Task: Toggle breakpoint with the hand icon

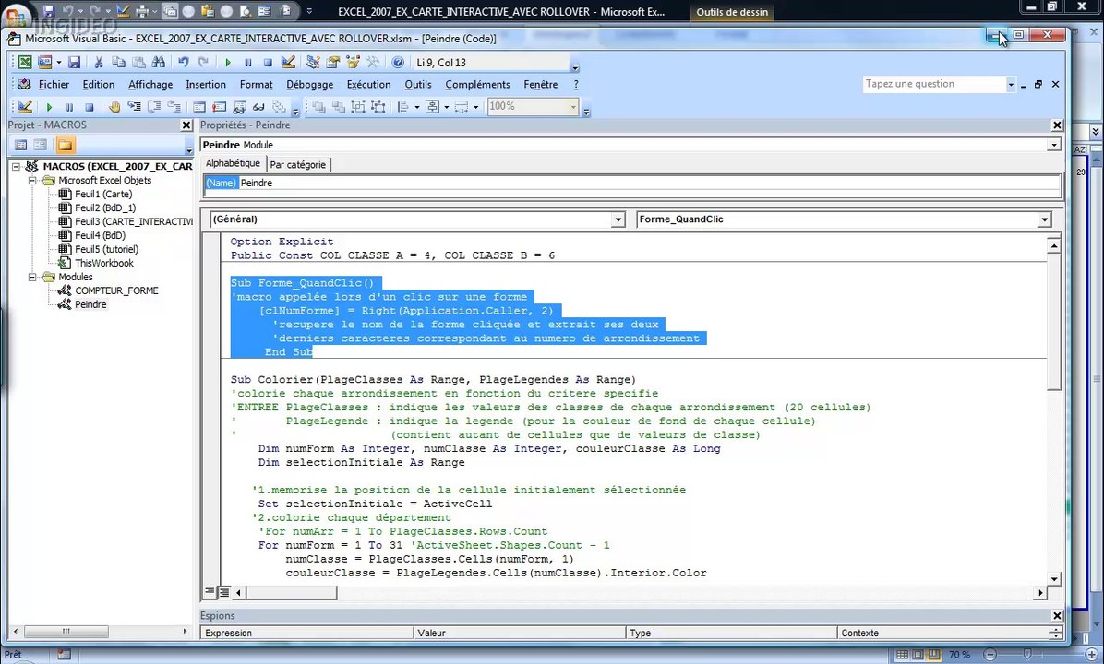Action: click(x=114, y=107)
